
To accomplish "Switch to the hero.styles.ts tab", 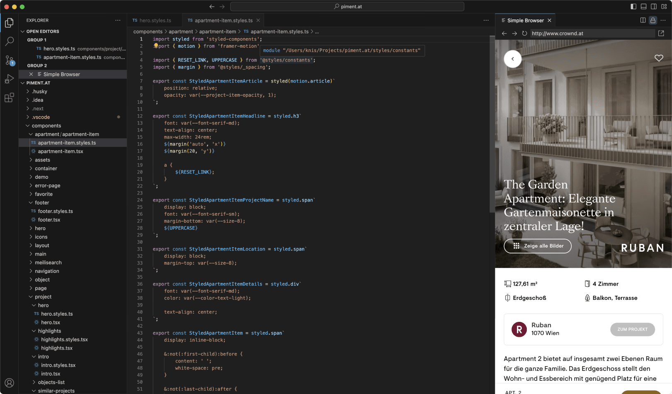I will coord(155,20).
